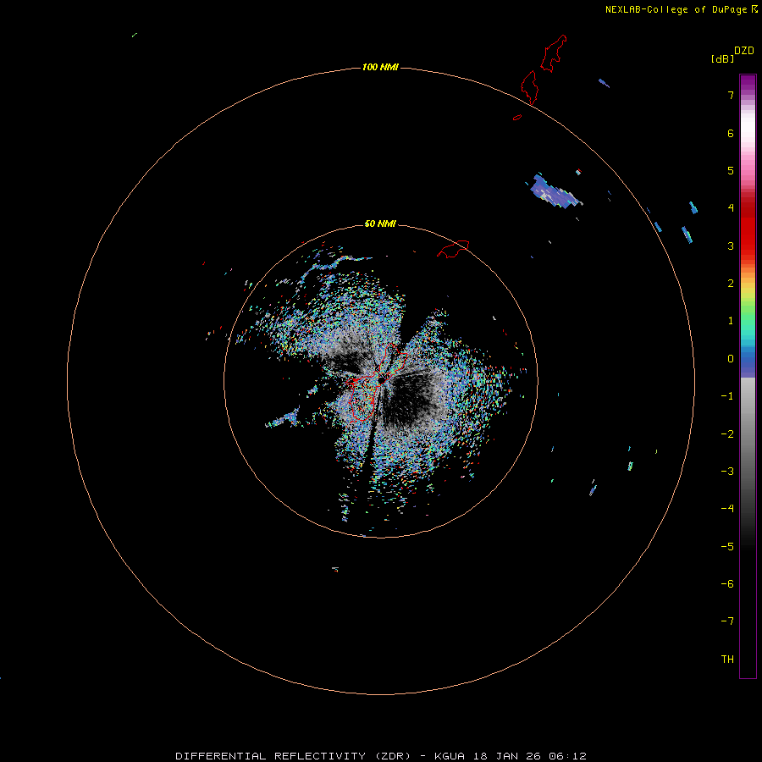Click the colorbar label 4

731,208
